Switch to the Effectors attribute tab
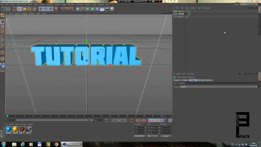This screenshot has width=261, height=147. [x=209, y=80]
